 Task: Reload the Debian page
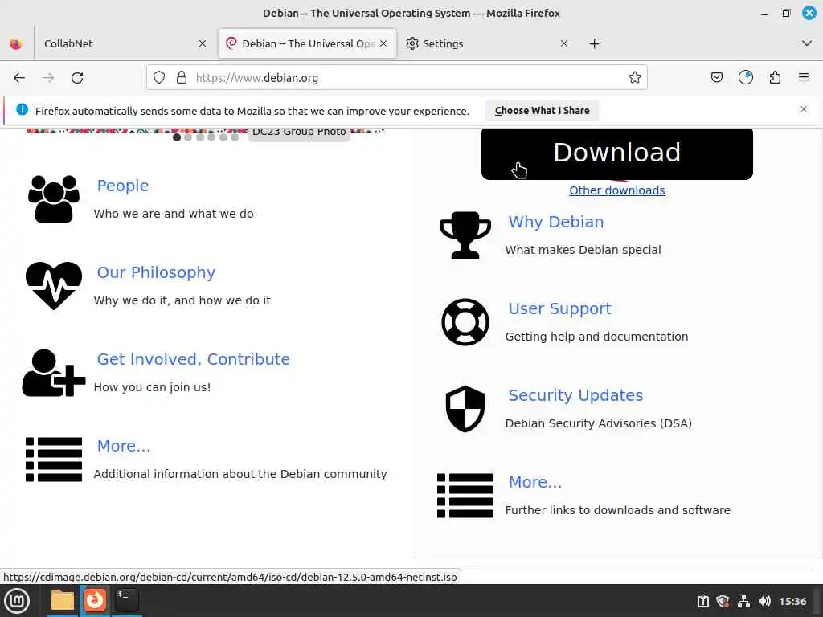click(x=77, y=78)
